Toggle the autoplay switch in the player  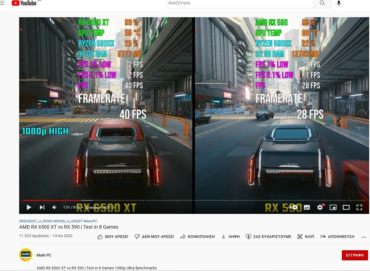293,207
